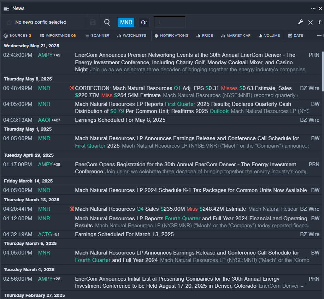Click the 'Tuesday April 29, 2025' date header
Screen dimensions: 324x299
29,155
